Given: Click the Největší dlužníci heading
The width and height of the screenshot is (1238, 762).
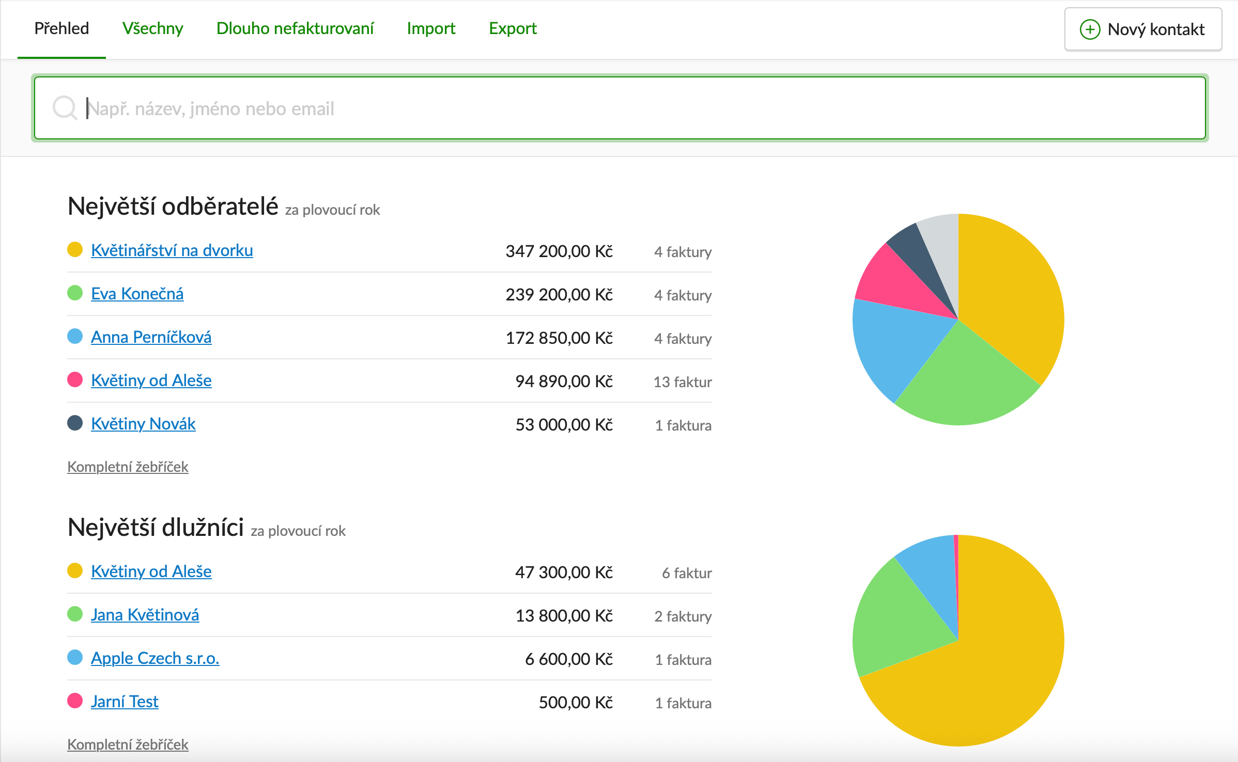Looking at the screenshot, I should pyautogui.click(x=156, y=528).
